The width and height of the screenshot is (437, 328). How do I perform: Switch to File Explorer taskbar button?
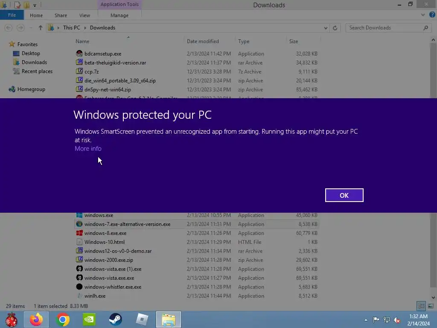click(x=169, y=319)
